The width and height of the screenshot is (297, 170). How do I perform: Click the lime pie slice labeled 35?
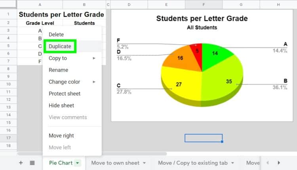click(x=223, y=81)
